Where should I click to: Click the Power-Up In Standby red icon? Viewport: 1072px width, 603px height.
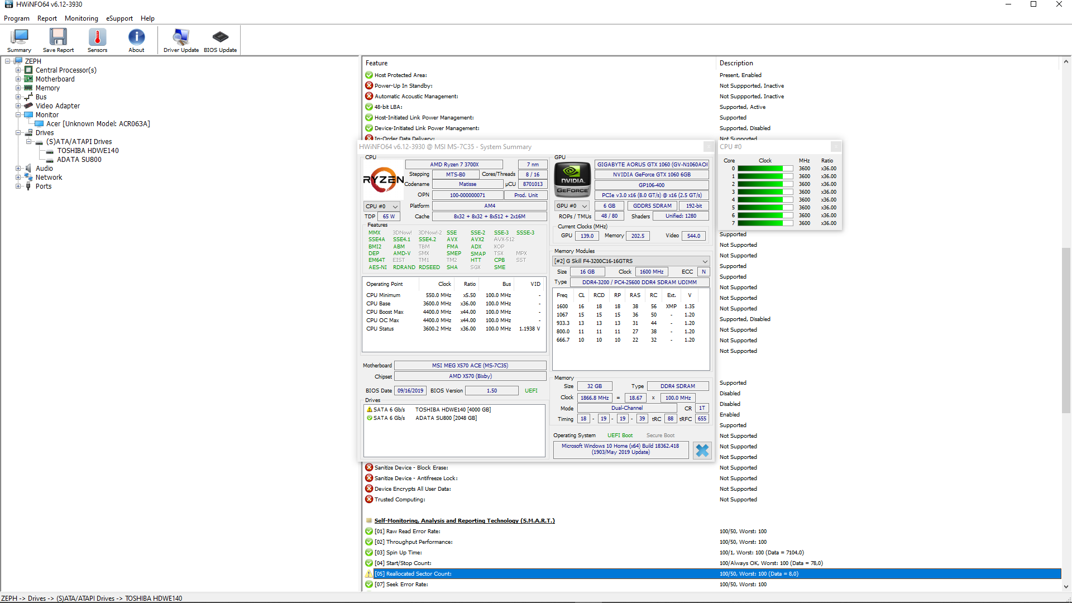[369, 85]
